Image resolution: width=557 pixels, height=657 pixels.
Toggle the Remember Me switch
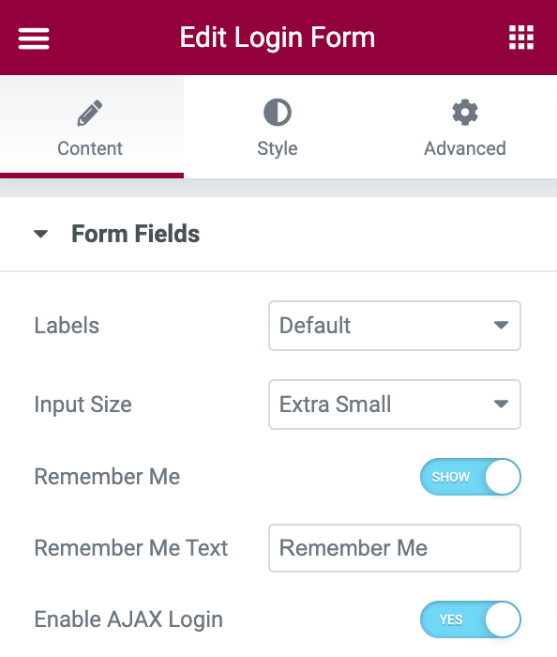pyautogui.click(x=471, y=477)
